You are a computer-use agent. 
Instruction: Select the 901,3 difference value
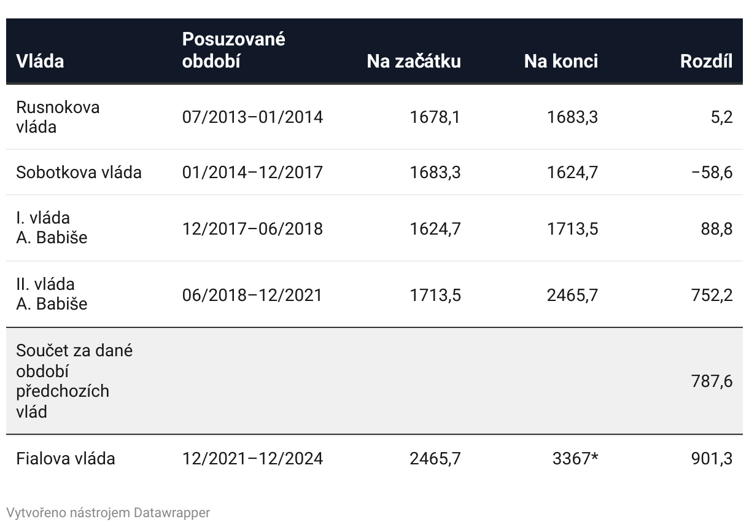click(712, 459)
